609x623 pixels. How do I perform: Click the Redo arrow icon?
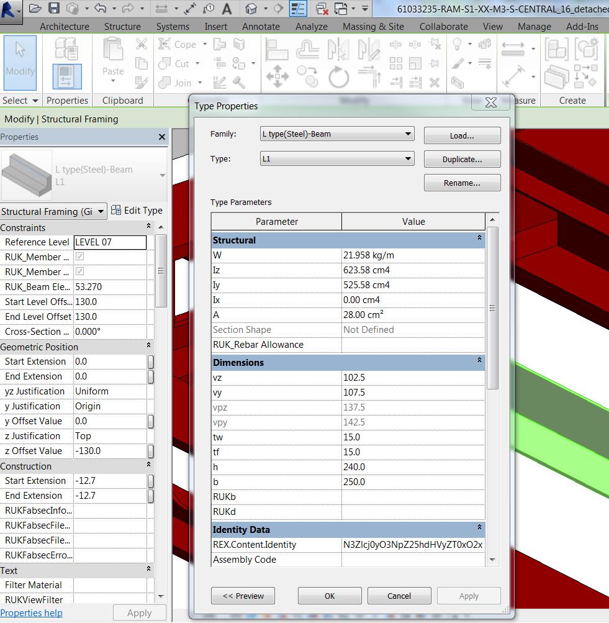point(128,8)
